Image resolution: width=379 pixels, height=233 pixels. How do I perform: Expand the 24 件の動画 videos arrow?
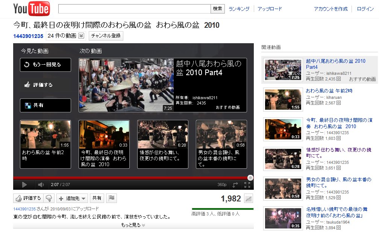coord(82,36)
